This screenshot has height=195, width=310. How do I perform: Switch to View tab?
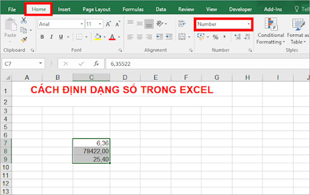coord(211,9)
